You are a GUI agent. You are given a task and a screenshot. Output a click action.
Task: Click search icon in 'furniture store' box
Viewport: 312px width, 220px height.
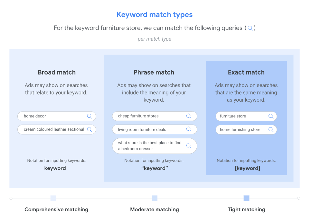point(271,116)
